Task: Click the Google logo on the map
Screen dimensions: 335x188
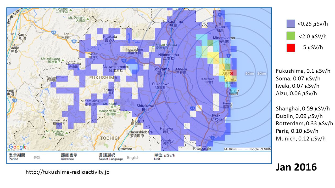Action: coord(18,147)
